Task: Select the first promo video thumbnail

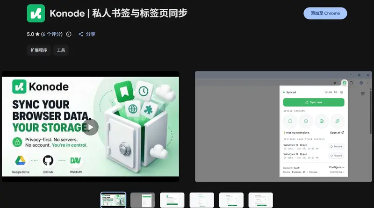Action: 113,200
